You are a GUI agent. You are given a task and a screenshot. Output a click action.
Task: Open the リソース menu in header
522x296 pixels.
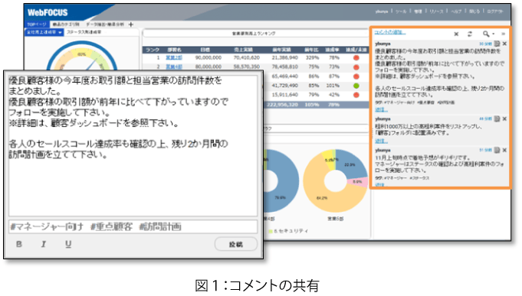436,11
